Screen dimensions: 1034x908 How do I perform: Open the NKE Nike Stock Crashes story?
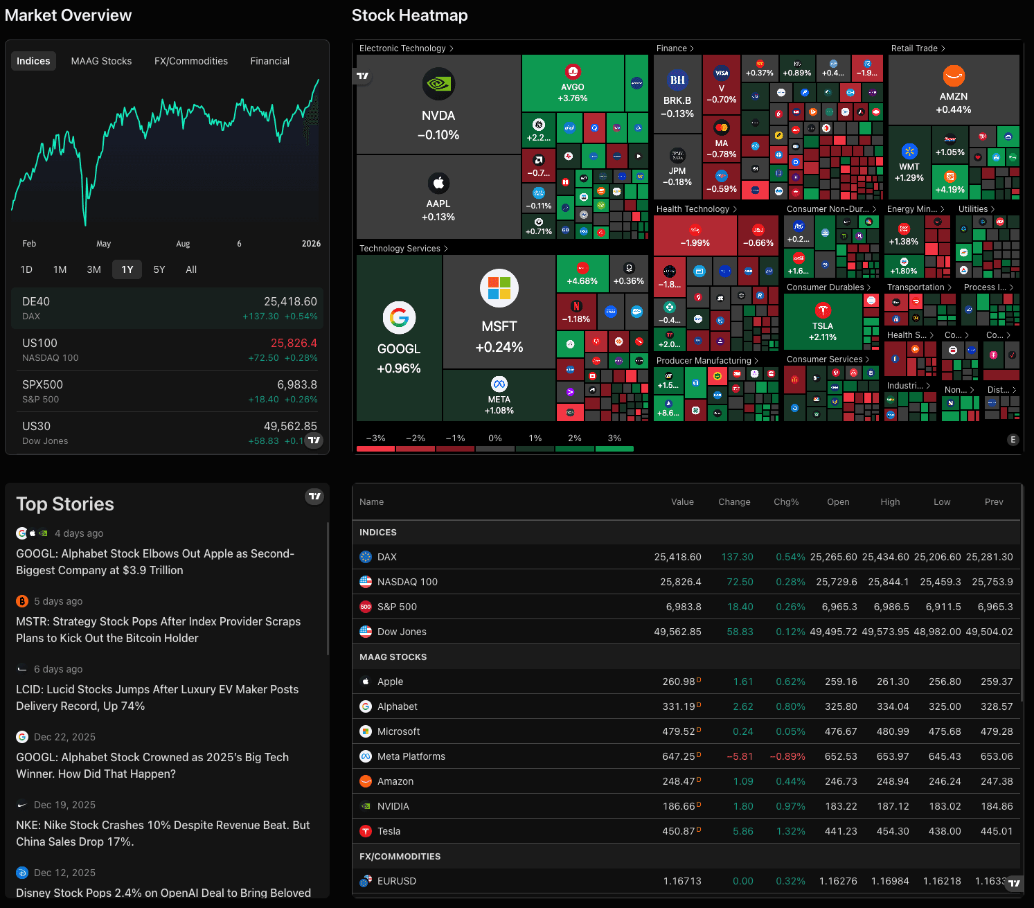pyautogui.click(x=163, y=833)
